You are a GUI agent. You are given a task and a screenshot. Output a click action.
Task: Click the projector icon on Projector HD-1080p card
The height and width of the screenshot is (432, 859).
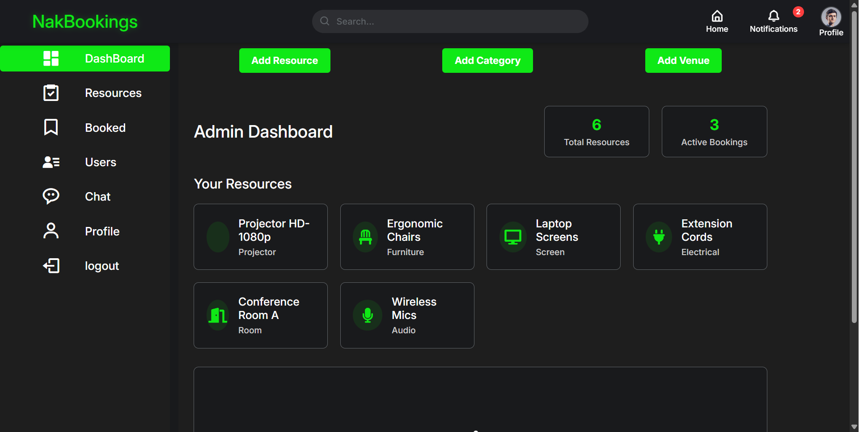(217, 237)
